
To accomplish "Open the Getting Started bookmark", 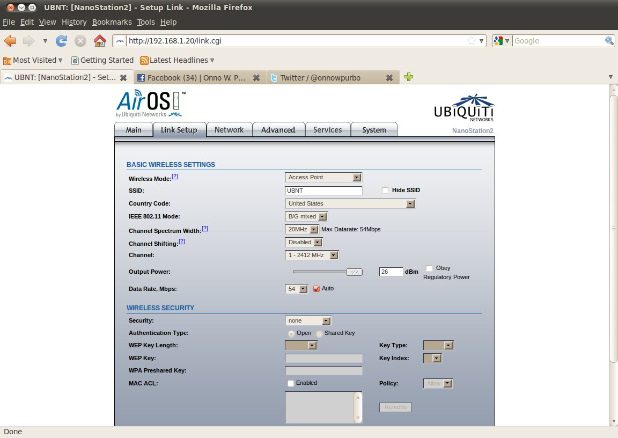I will 102,60.
